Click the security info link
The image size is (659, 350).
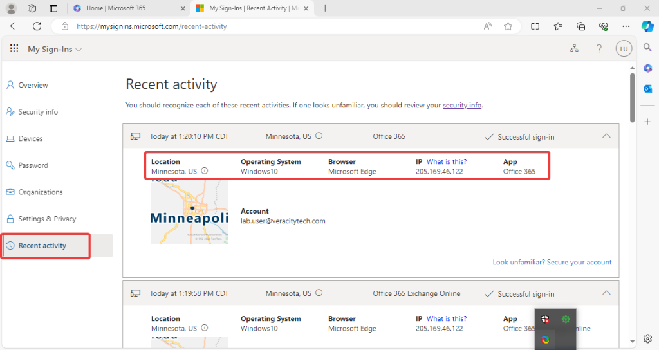click(x=462, y=105)
